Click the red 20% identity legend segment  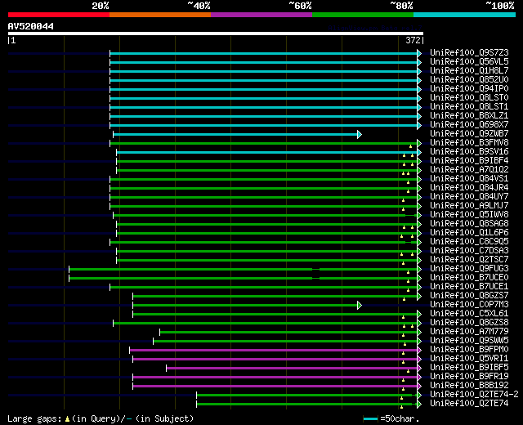coord(59,15)
